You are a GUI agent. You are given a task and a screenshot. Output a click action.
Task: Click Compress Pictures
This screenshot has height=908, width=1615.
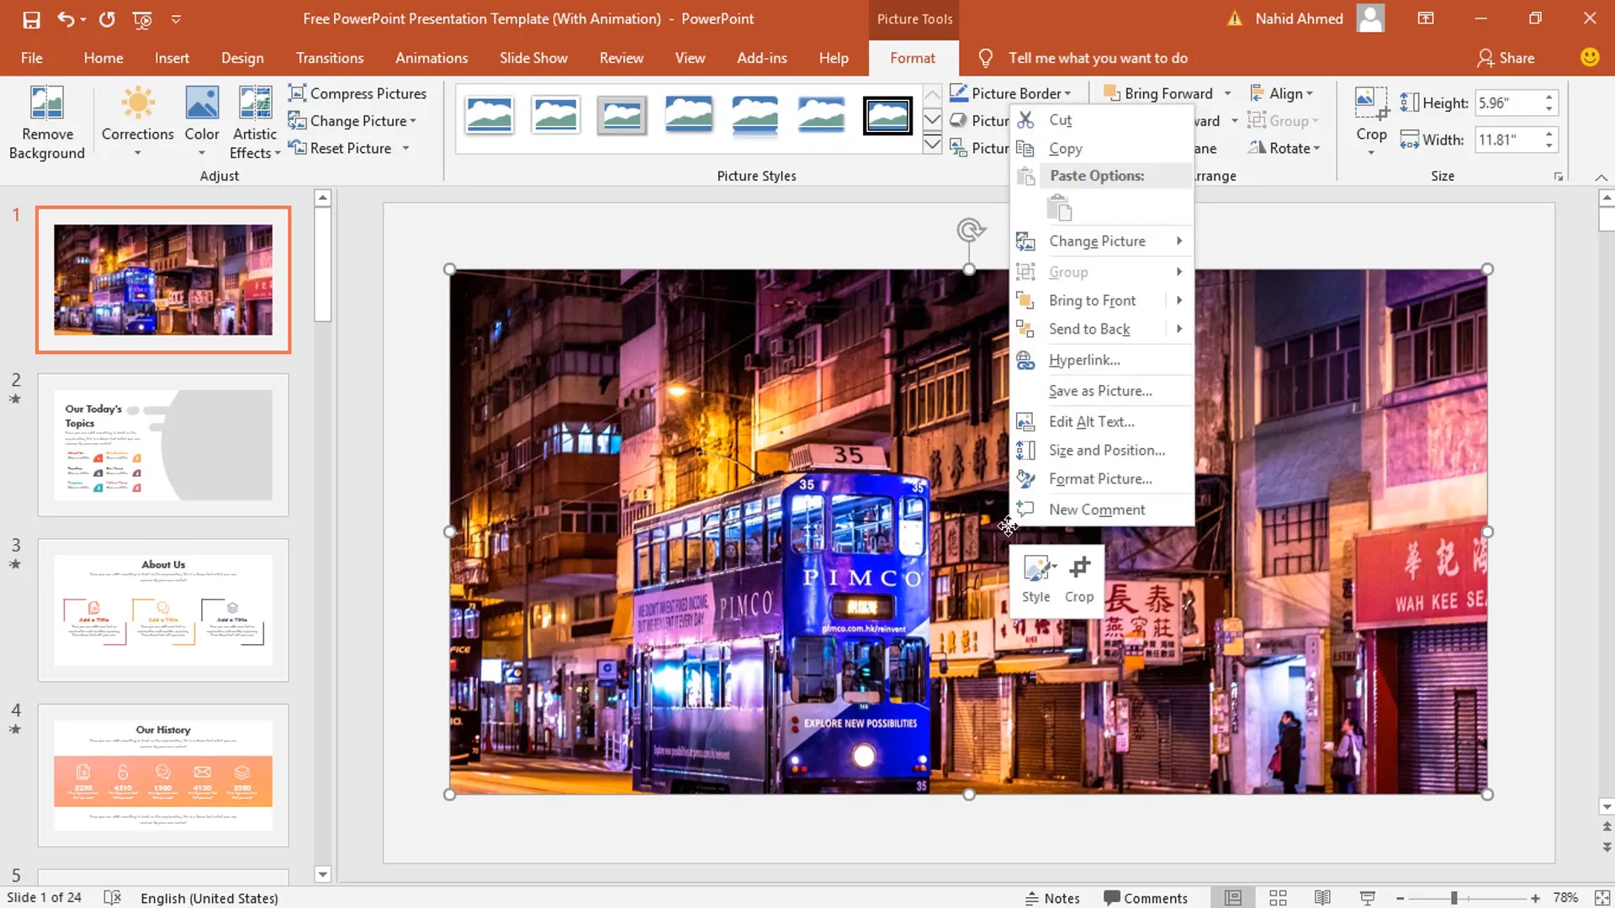pos(357,93)
